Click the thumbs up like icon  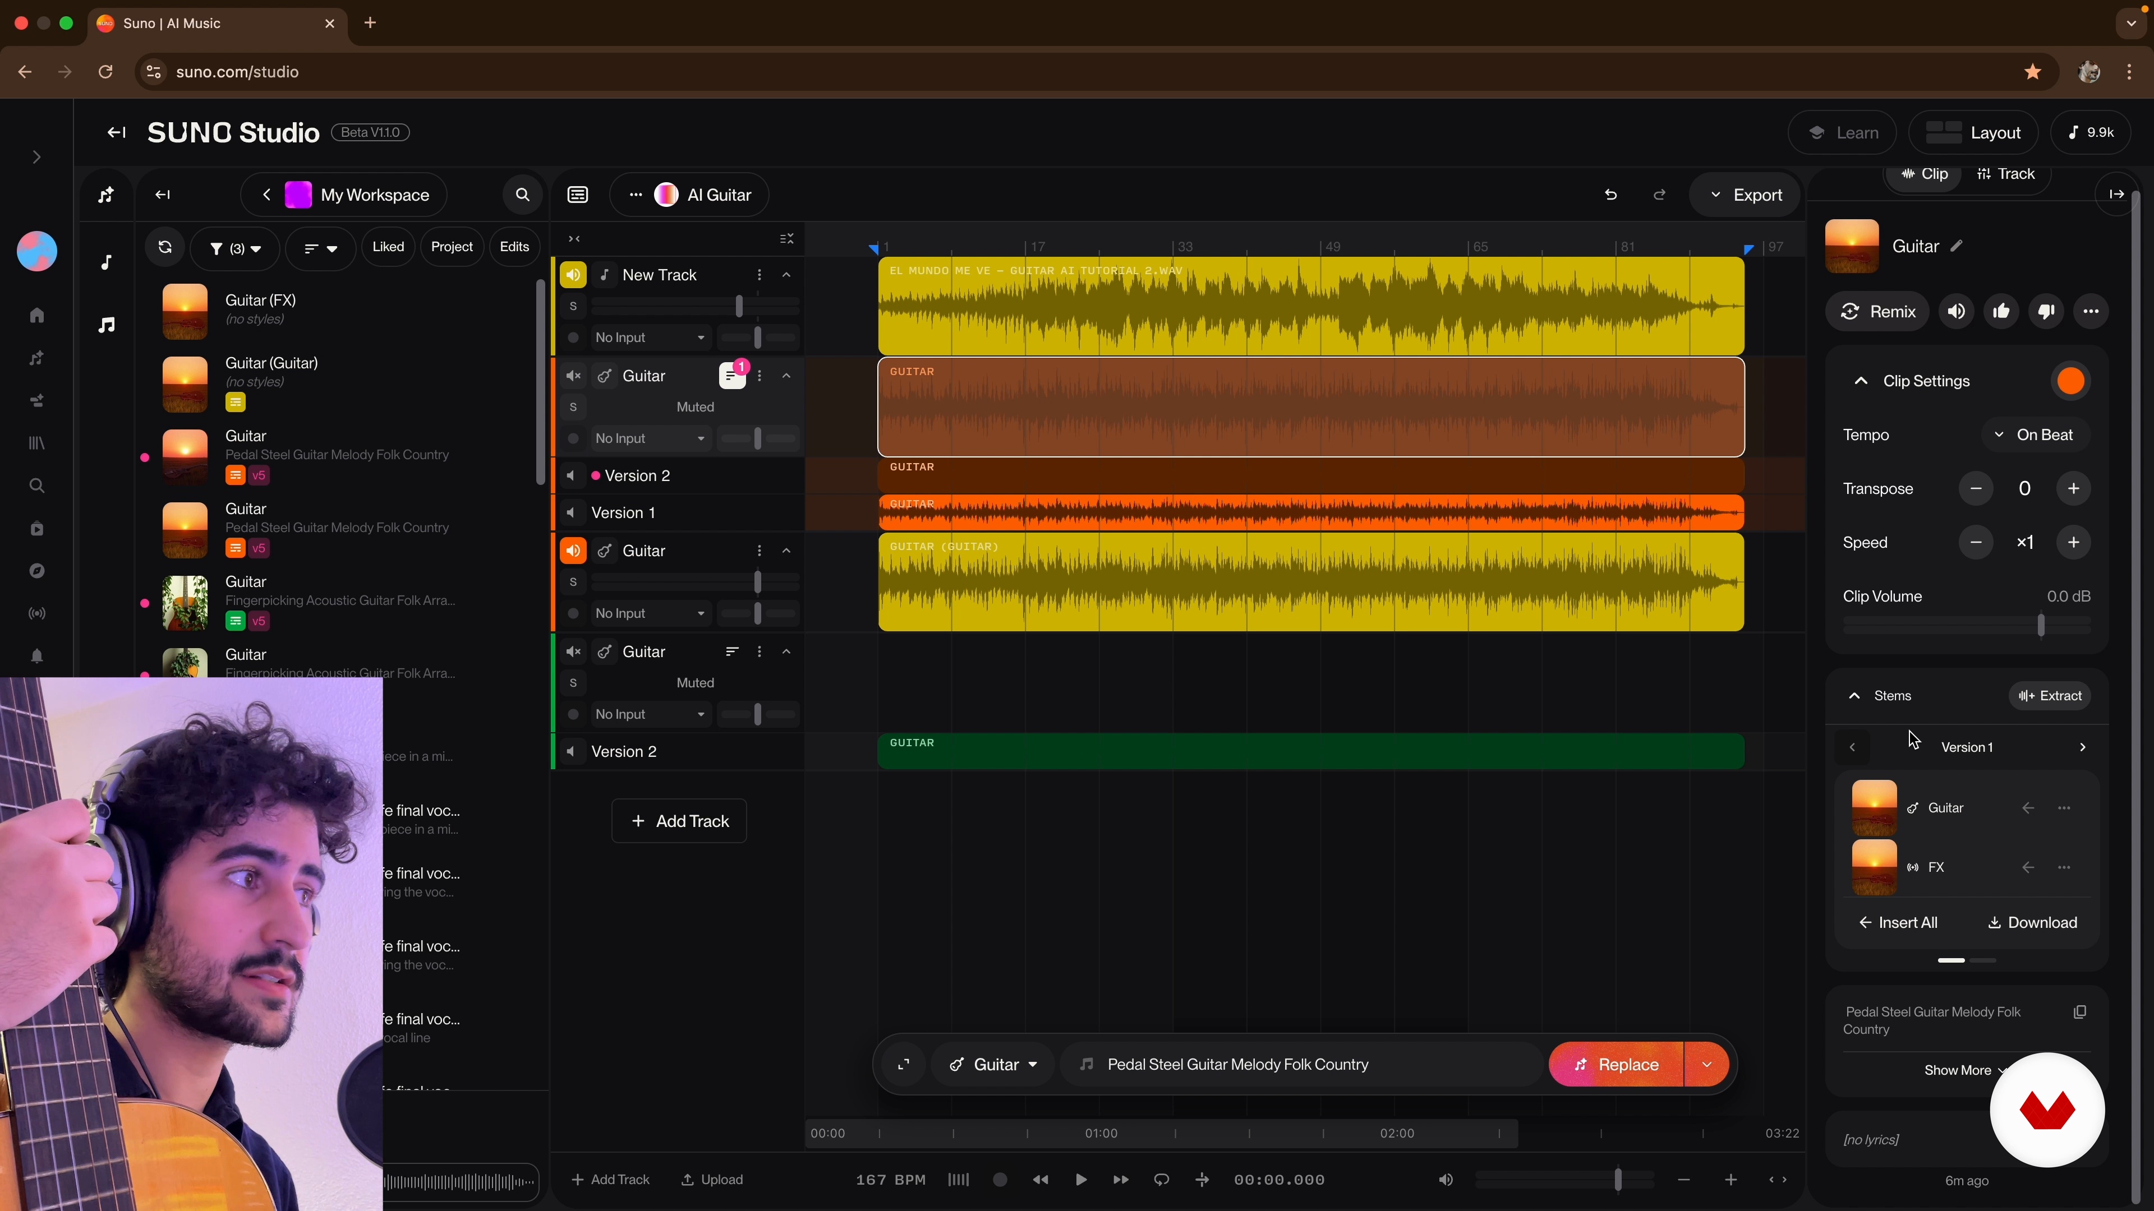tap(2001, 312)
